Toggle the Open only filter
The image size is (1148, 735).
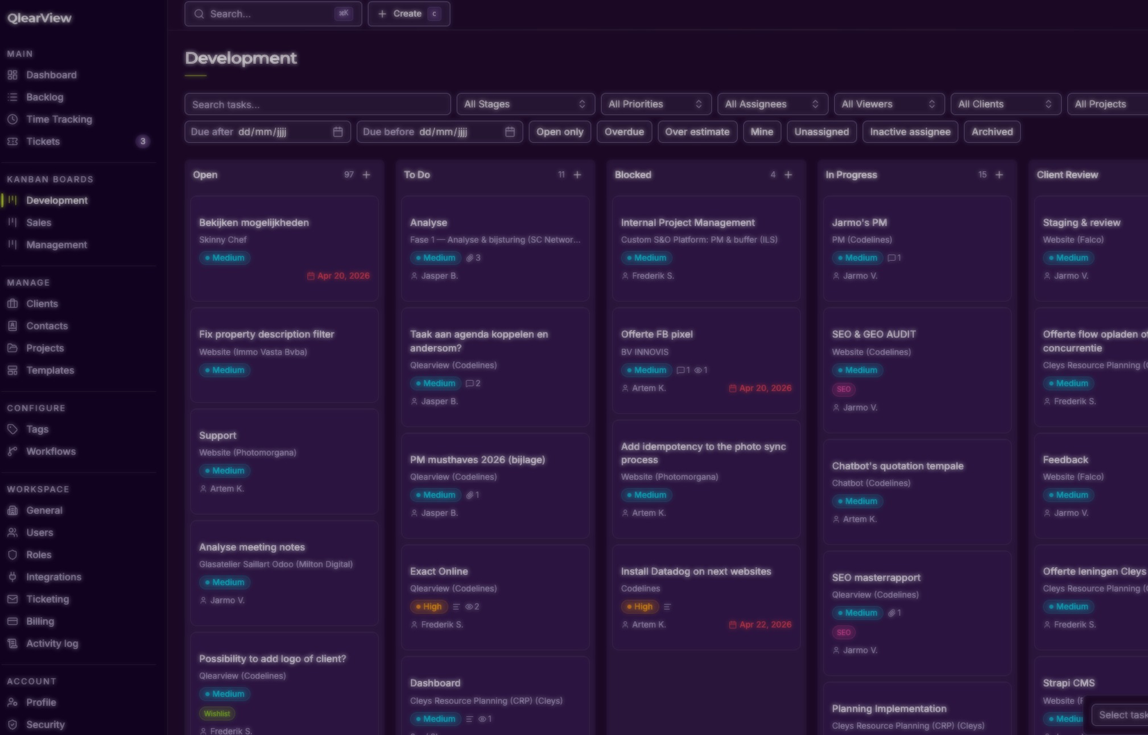(x=560, y=132)
